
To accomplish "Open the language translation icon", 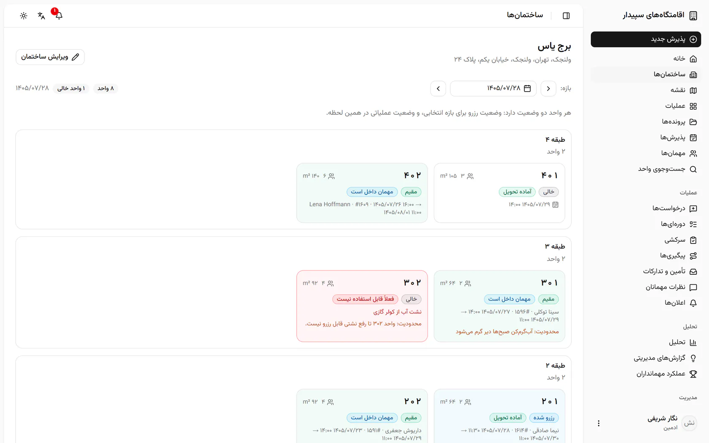I will [41, 16].
